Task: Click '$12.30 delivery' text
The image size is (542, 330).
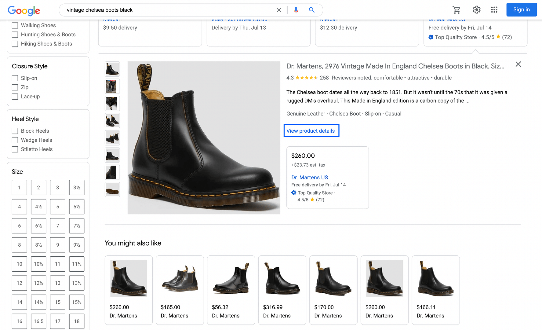Action: 338,28
